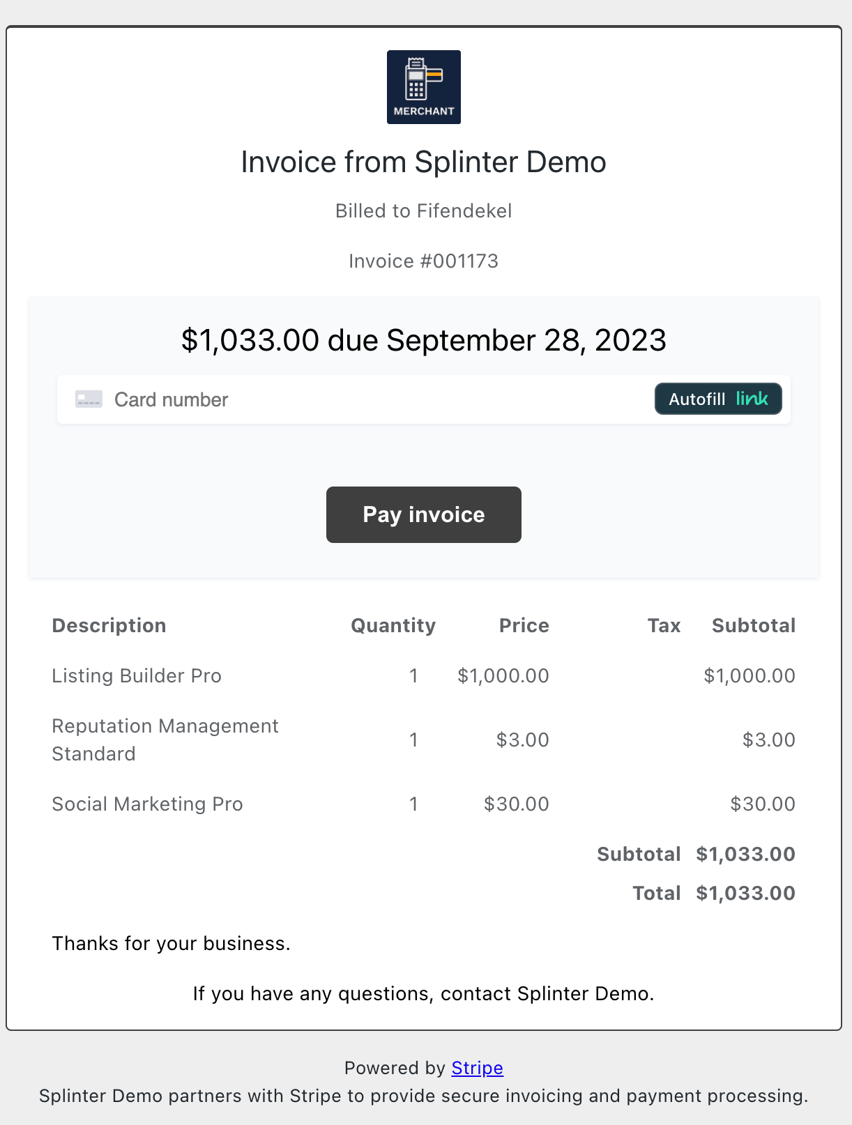Click the Total $1,033.00 amount

(745, 893)
